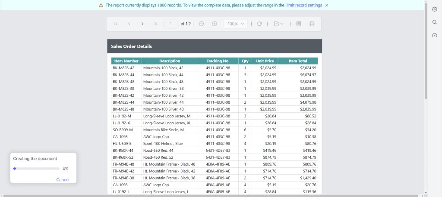
Task: Select description HL Mountain Frame - Black, 42
Action: (169, 171)
